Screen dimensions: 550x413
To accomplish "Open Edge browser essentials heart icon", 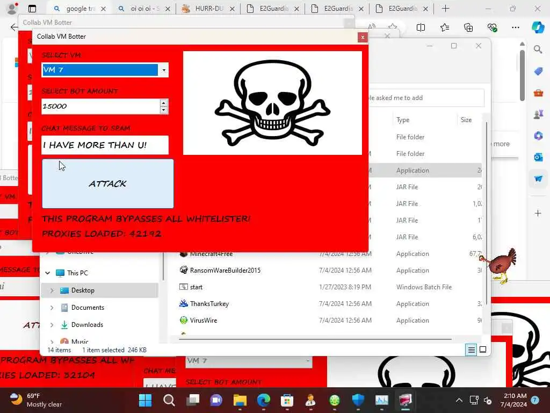I will point(492,27).
